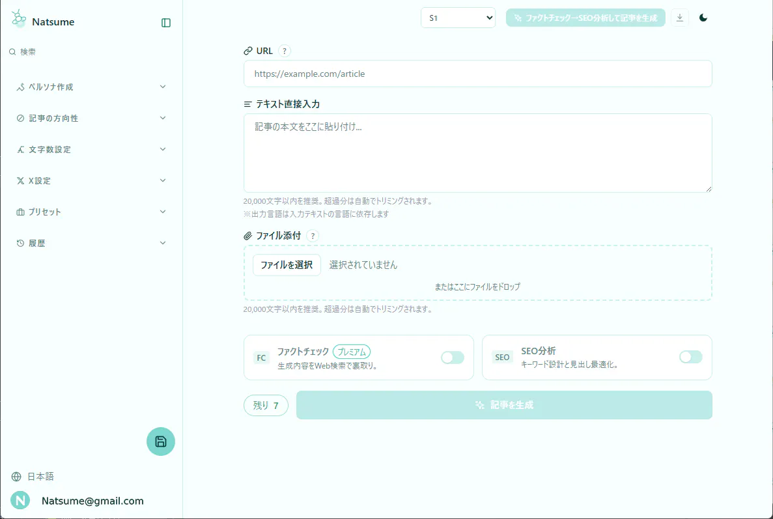Click the file drop zone text
This screenshot has height=519, width=773.
coord(477,287)
